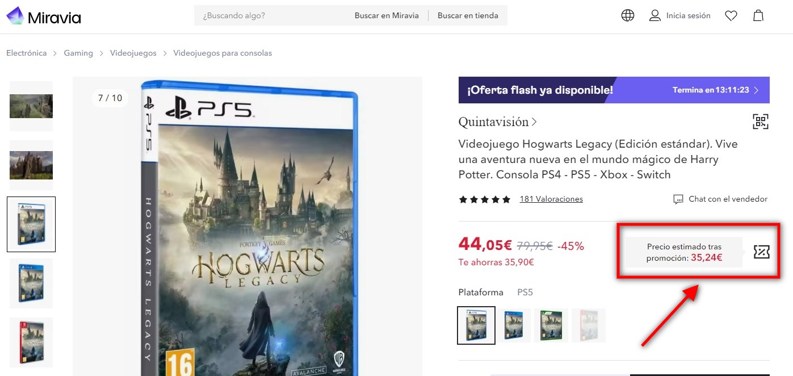Expand the Quintavisión store arrow
Image resolution: width=793 pixels, height=376 pixels.
[534, 122]
